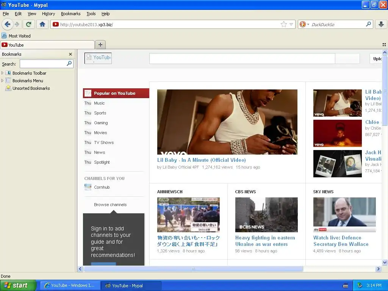
Task: Click the Most Visited bookmarks icon
Action: click(x=4, y=36)
